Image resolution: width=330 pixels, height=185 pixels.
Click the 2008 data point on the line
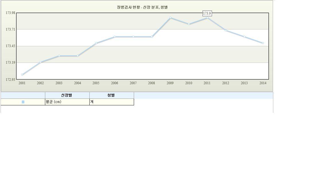(152, 37)
